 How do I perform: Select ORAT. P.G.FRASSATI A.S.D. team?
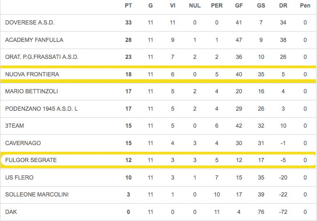click(x=41, y=57)
